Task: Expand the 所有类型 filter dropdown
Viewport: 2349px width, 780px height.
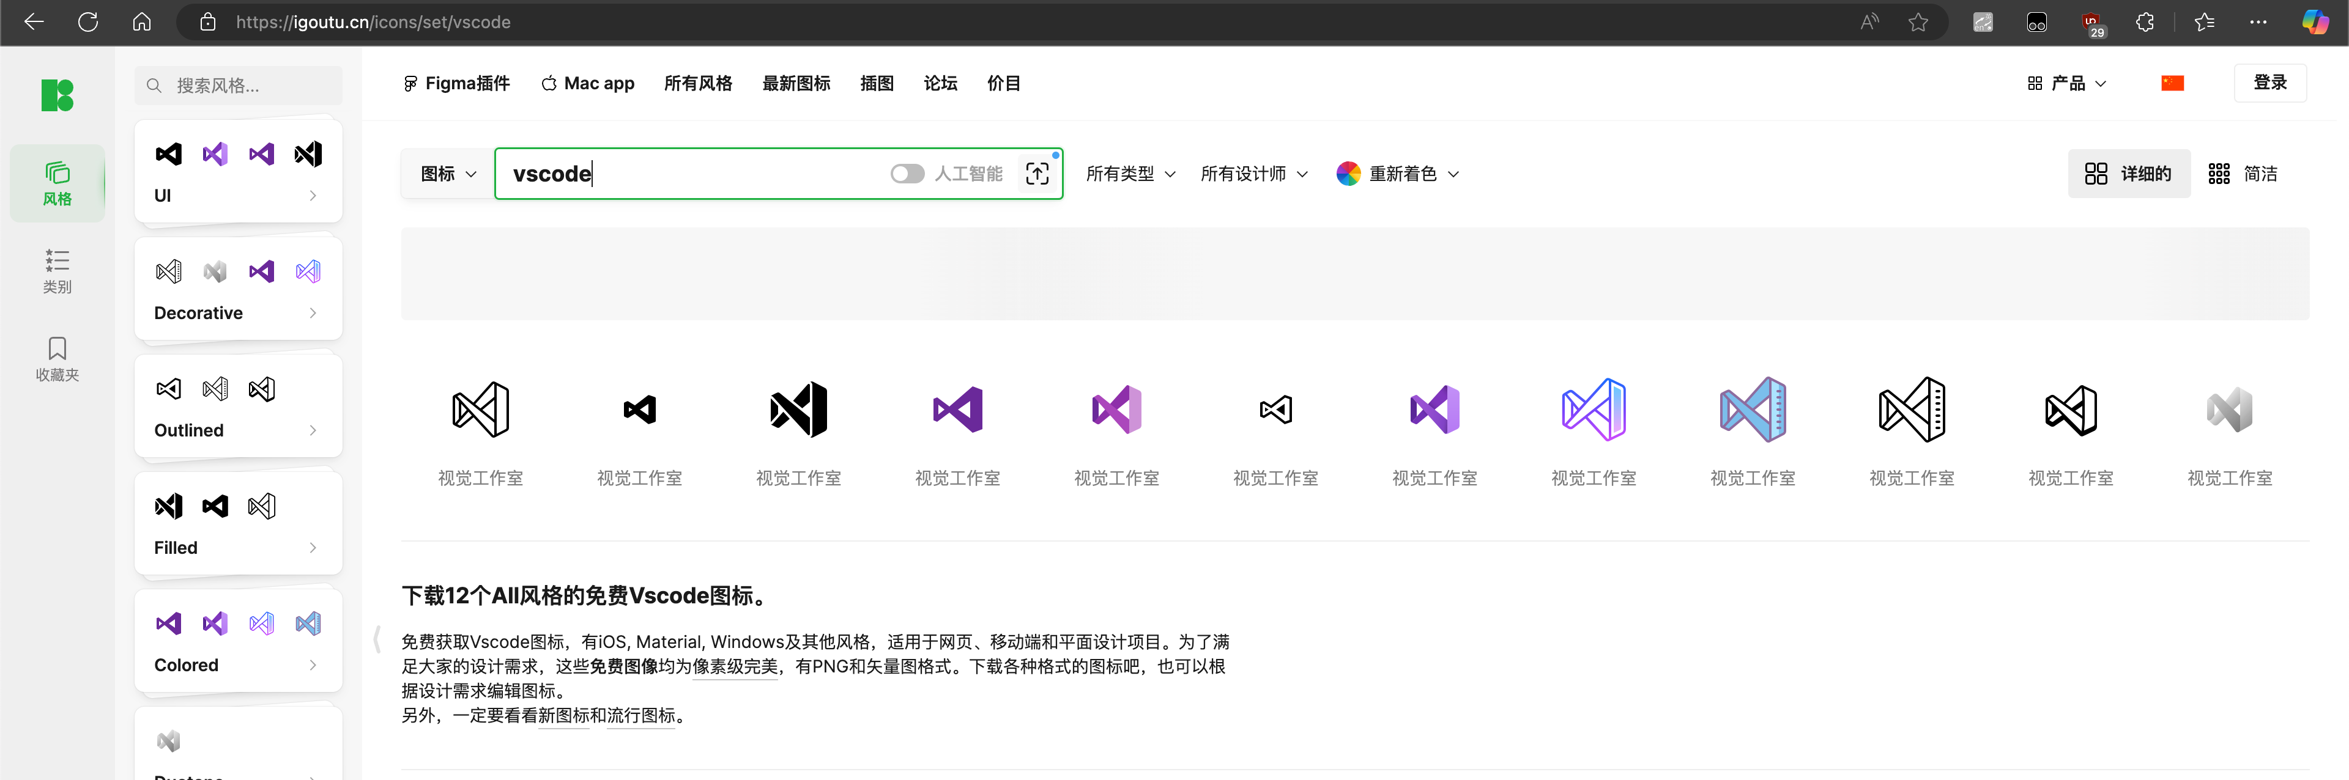Action: click(x=1130, y=173)
